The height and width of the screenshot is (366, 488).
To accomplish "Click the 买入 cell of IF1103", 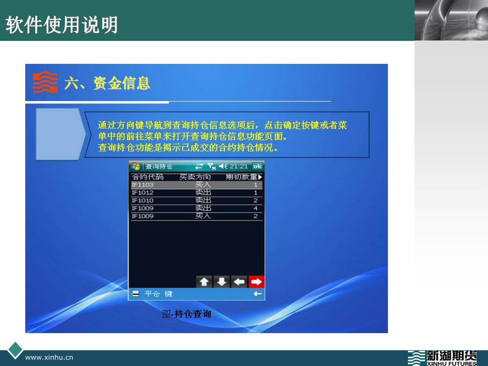I will pyautogui.click(x=203, y=185).
